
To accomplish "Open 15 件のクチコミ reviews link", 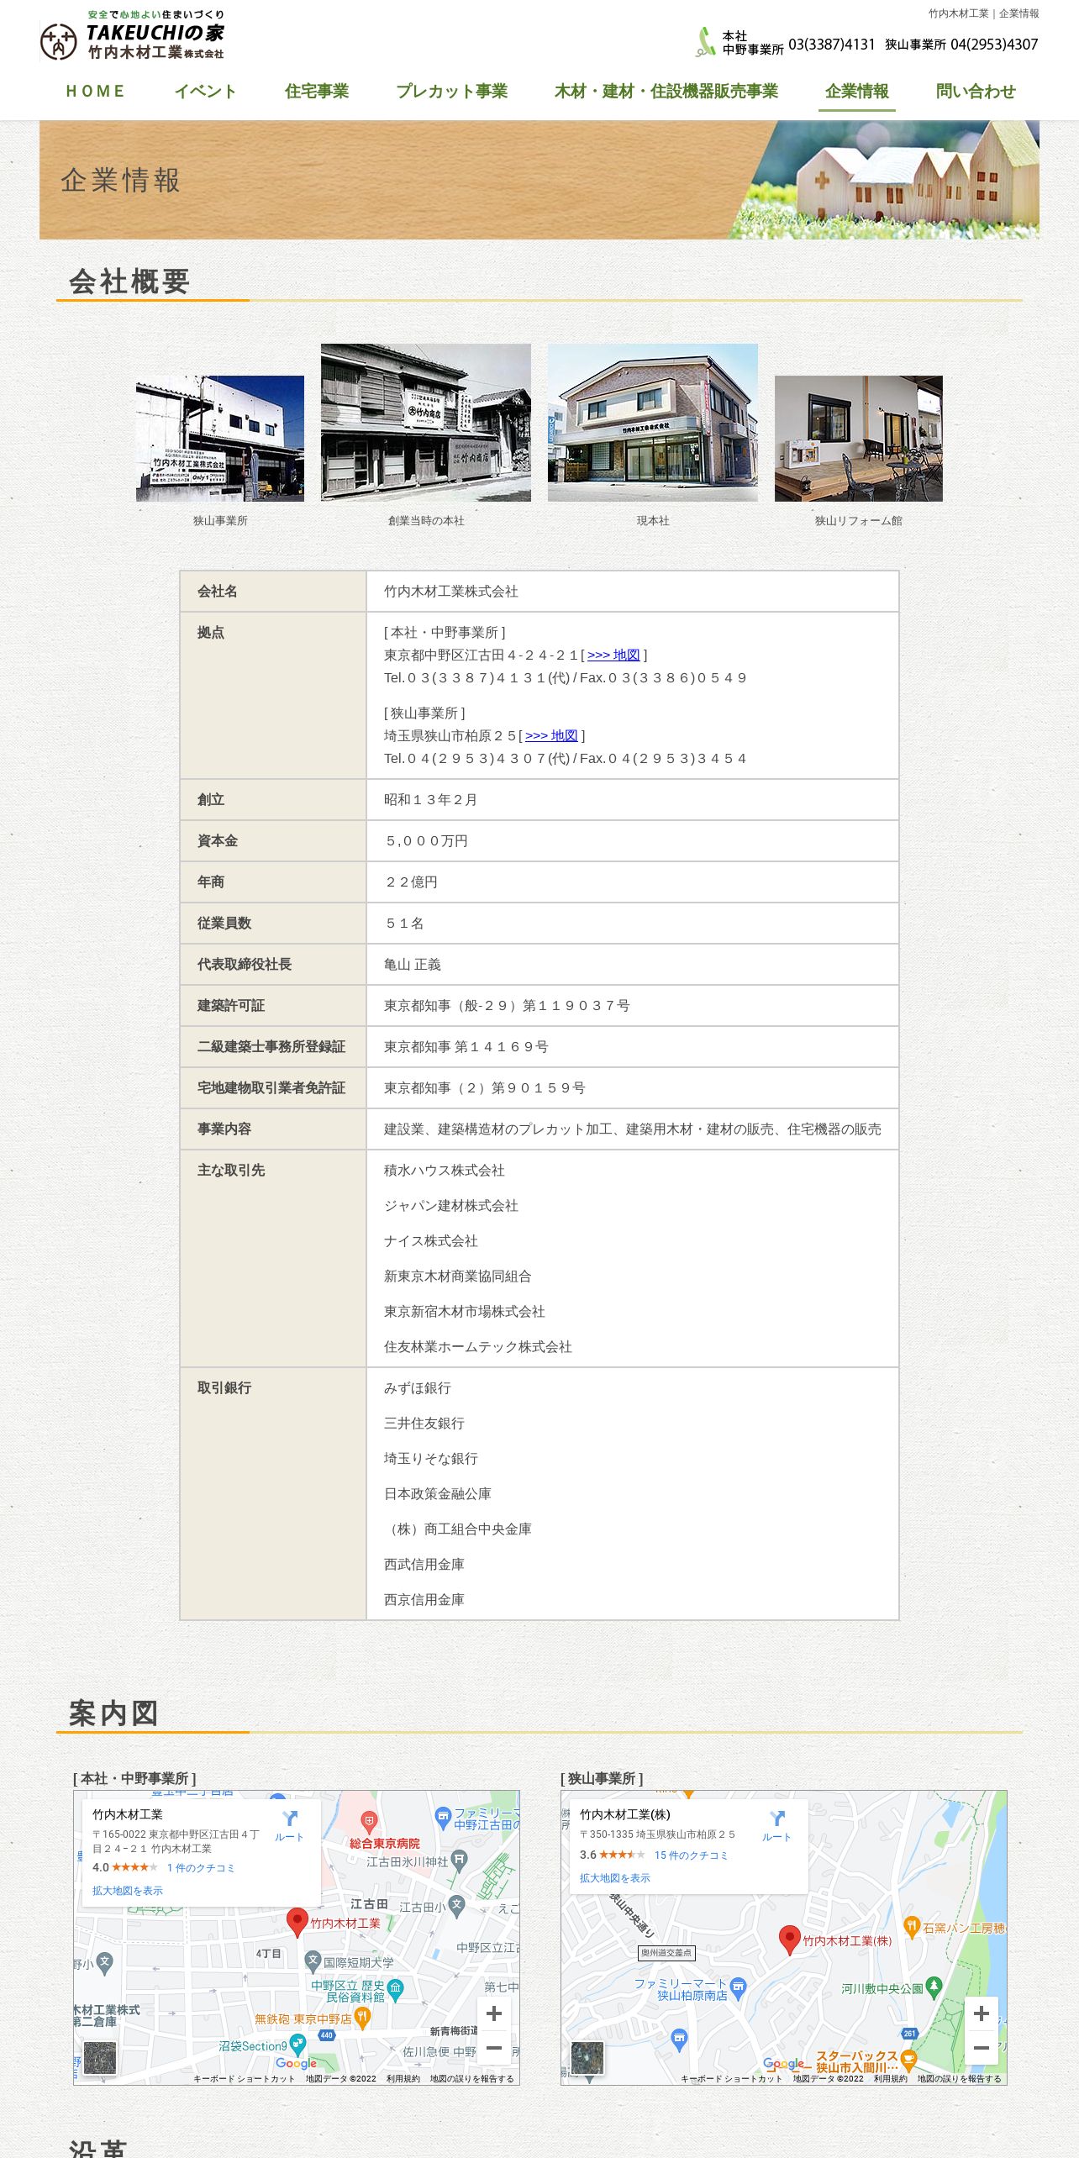I will (692, 1855).
